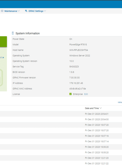122x165 pixels.
Task: Click the iDRAC MAC Address label
Action: click(x=22, y=89)
